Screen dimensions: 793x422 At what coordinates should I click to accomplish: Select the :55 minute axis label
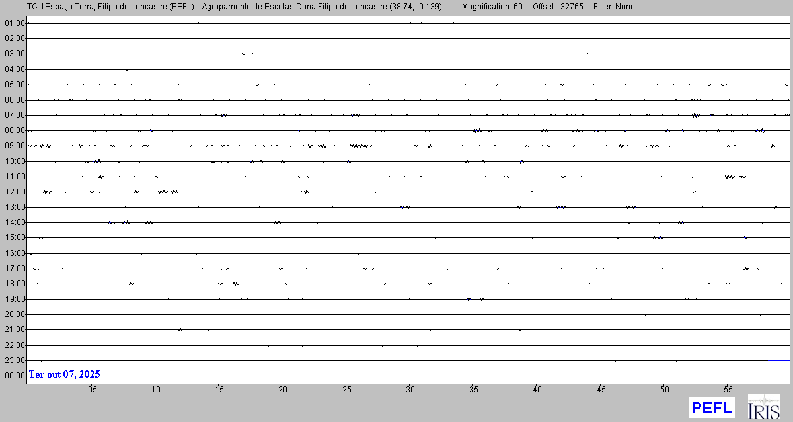[727, 390]
